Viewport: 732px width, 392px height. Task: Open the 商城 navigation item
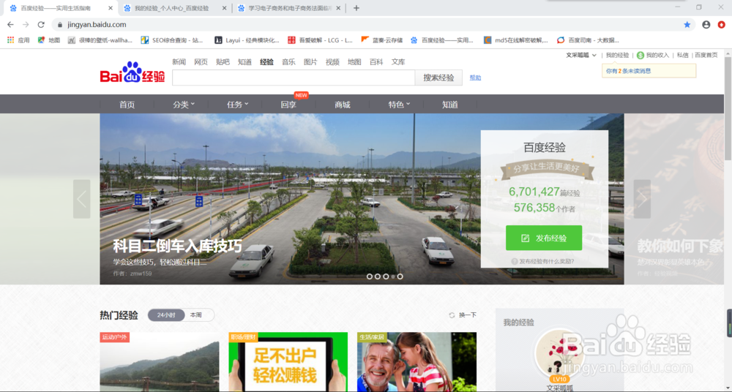point(342,105)
